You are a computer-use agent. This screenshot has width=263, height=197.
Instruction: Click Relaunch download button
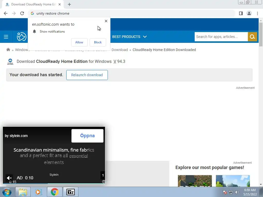[x=87, y=75]
